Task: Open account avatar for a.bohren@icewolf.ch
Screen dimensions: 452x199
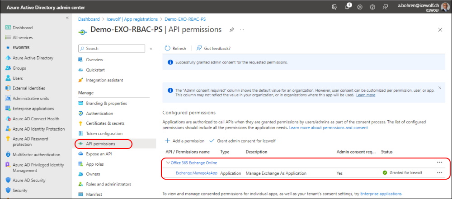Action: click(x=445, y=7)
